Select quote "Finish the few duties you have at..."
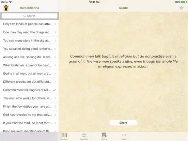The height and width of the screenshot is (141, 188). click(x=30, y=107)
